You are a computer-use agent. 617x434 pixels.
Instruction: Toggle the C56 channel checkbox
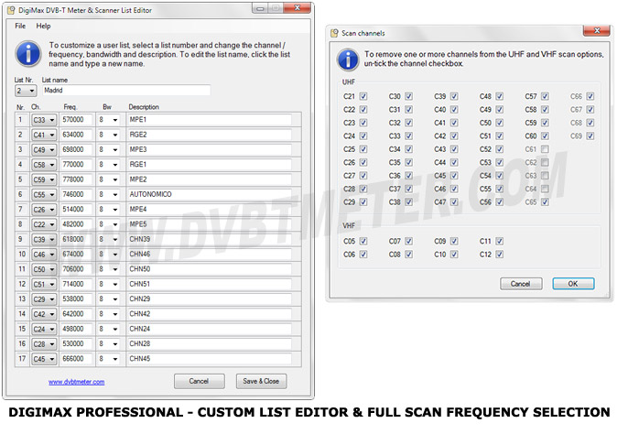pos(499,202)
